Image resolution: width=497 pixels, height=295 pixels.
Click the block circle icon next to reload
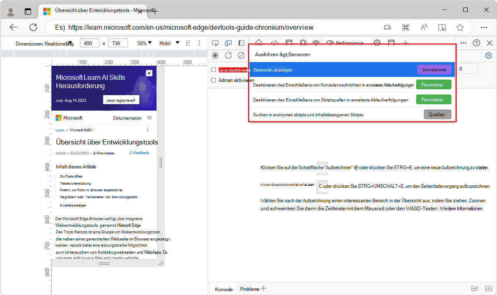241,55
